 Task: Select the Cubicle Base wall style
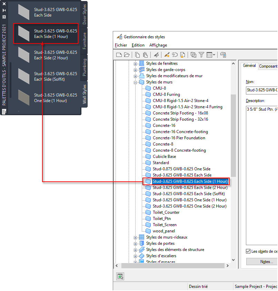click(x=164, y=157)
